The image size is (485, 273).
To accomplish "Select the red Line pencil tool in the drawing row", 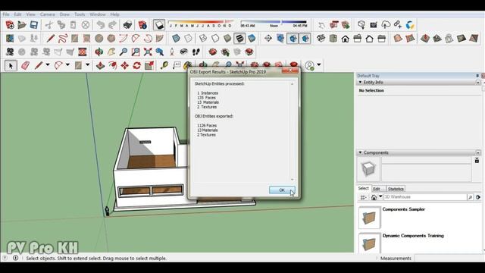I will click(51, 39).
